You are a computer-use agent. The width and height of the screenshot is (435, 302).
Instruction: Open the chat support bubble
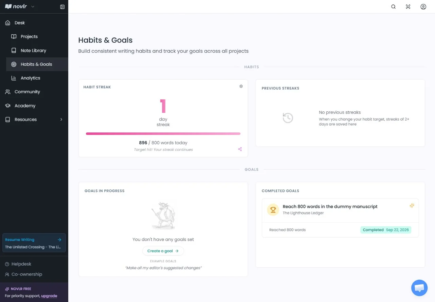pos(419,288)
